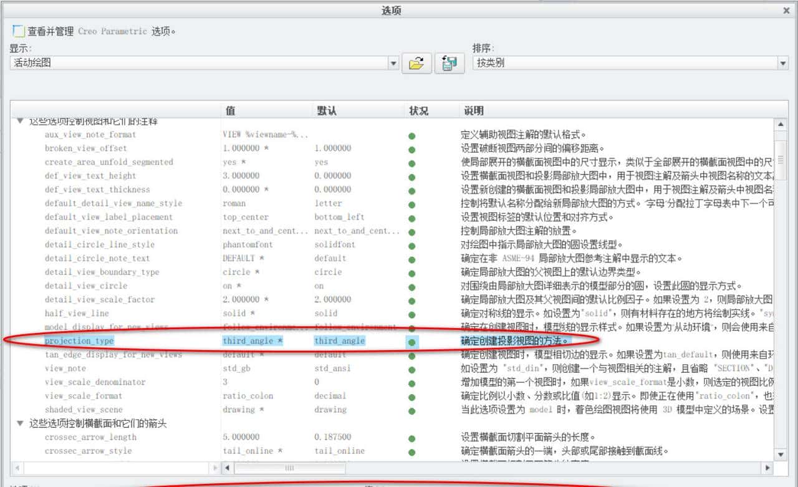
Task: Click status indicator for broken_view_offset option
Action: click(411, 148)
